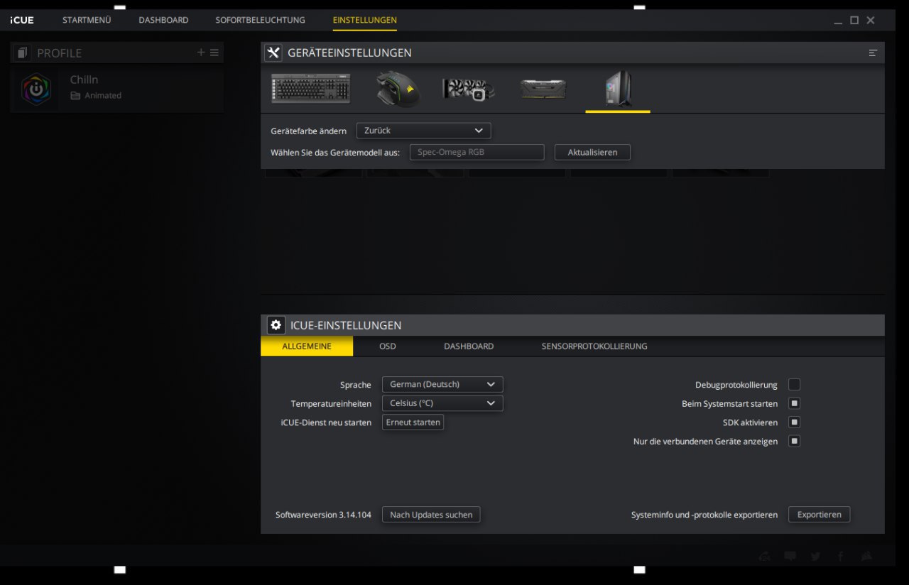Click the wrench Geräteeinstellungen icon
This screenshot has width=909, height=585.
pos(273,53)
